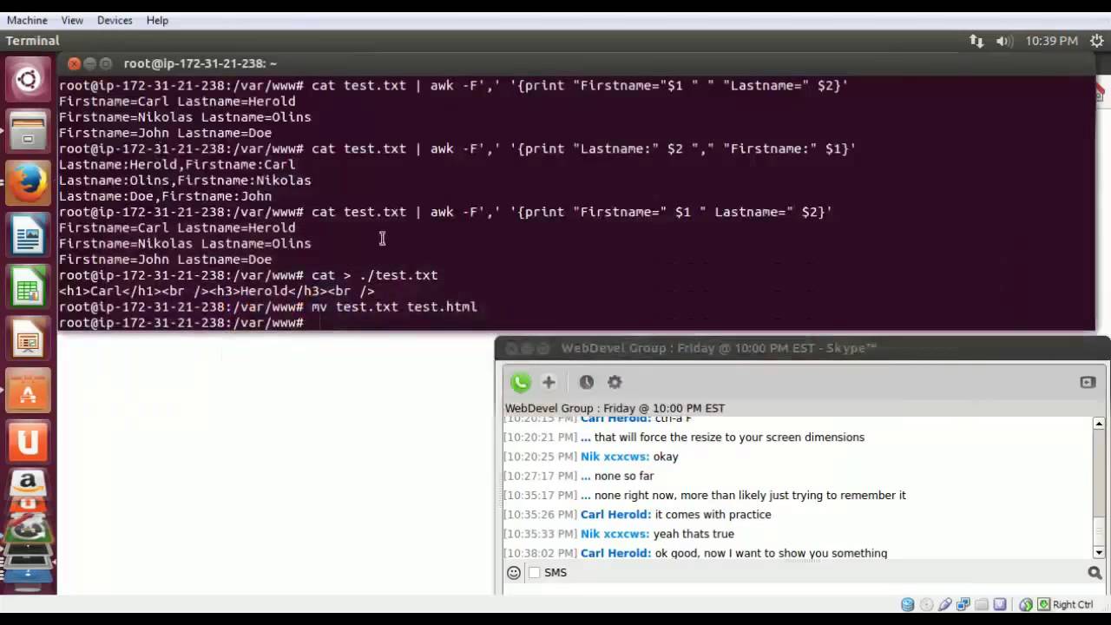Image resolution: width=1111 pixels, height=625 pixels.
Task: Open the Skype conversation history clock icon
Action: coord(587,382)
